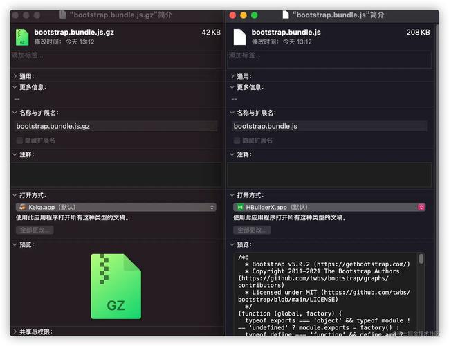Expand the 通用 section in the gz window
The width and height of the screenshot is (449, 346).
click(x=15, y=76)
